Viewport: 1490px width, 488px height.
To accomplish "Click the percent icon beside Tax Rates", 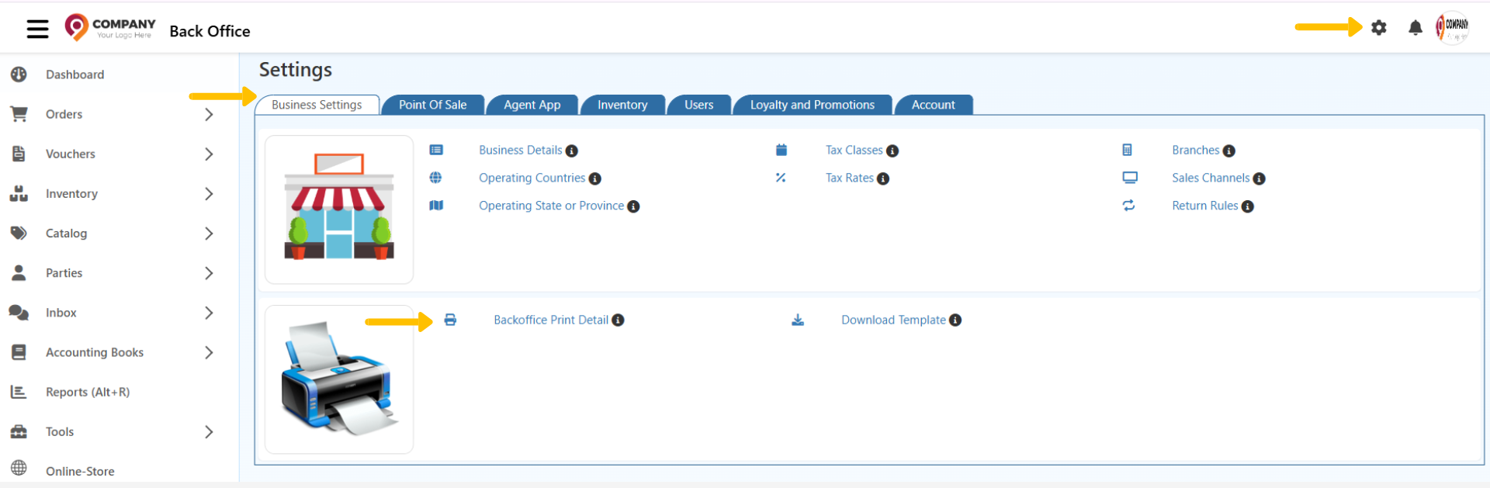I will [781, 178].
